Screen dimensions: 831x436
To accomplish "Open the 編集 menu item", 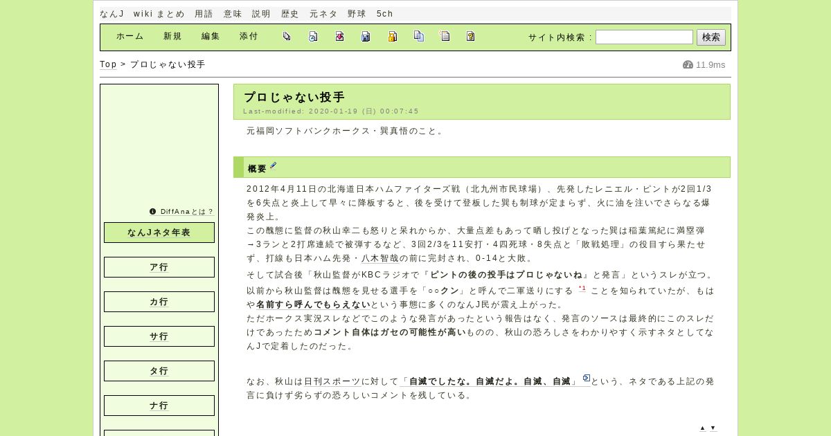I will (211, 37).
